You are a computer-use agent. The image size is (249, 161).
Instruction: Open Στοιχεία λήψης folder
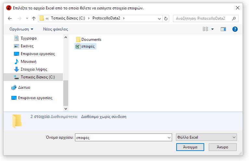[34, 69]
